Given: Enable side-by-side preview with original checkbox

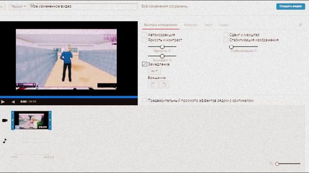Looking at the screenshot, I should pyautogui.click(x=144, y=100).
